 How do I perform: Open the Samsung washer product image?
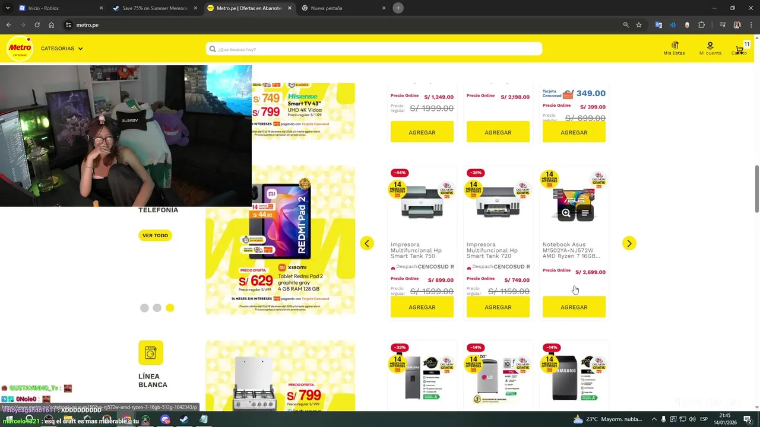click(x=574, y=378)
